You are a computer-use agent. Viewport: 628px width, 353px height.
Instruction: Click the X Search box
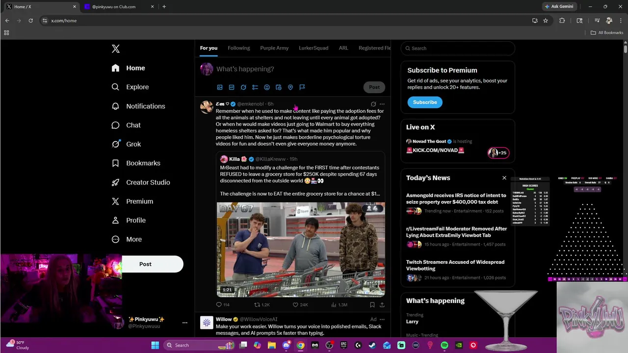pos(458,48)
